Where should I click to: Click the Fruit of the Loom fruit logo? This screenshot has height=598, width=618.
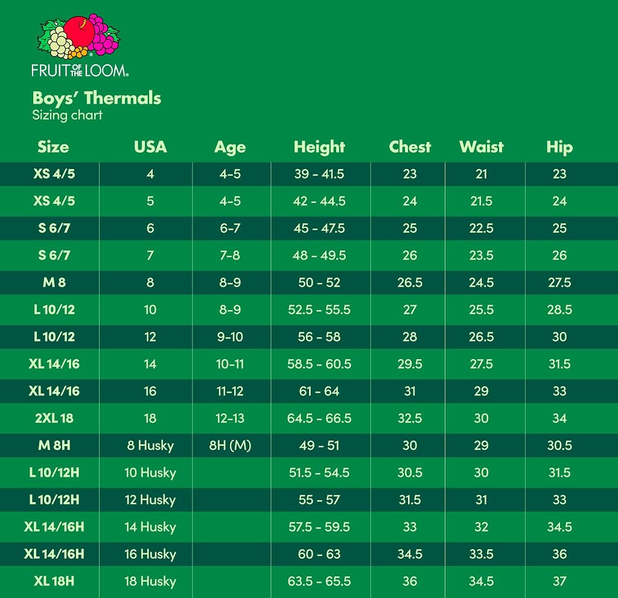click(x=78, y=37)
